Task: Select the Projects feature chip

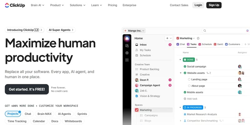Action: coord(13,114)
